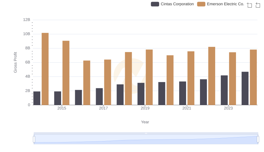Click the Cintas bar left of the 2023 label
This screenshot has height=152, width=264.
pos(224,90)
